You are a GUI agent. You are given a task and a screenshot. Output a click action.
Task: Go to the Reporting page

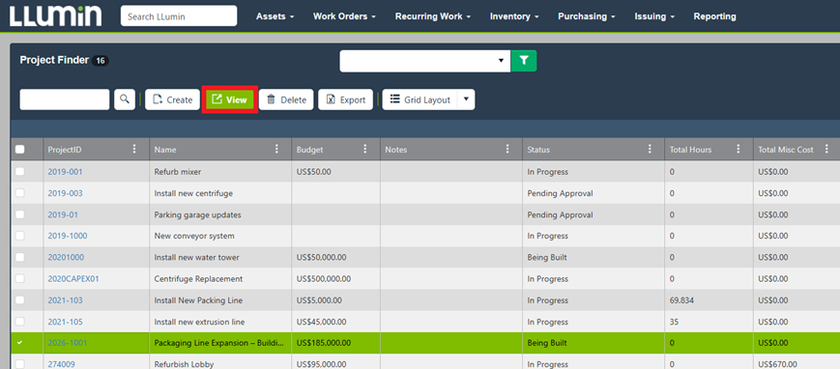pyautogui.click(x=714, y=16)
